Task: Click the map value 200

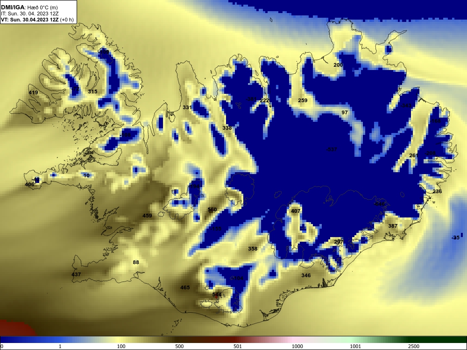Action: pyautogui.click(x=338, y=65)
